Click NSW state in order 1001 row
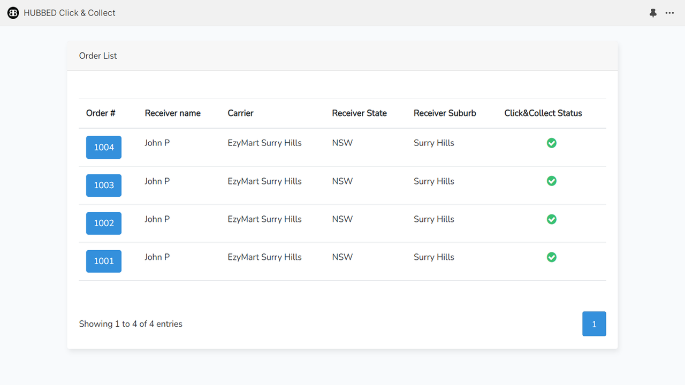This screenshot has width=685, height=385. (342, 257)
